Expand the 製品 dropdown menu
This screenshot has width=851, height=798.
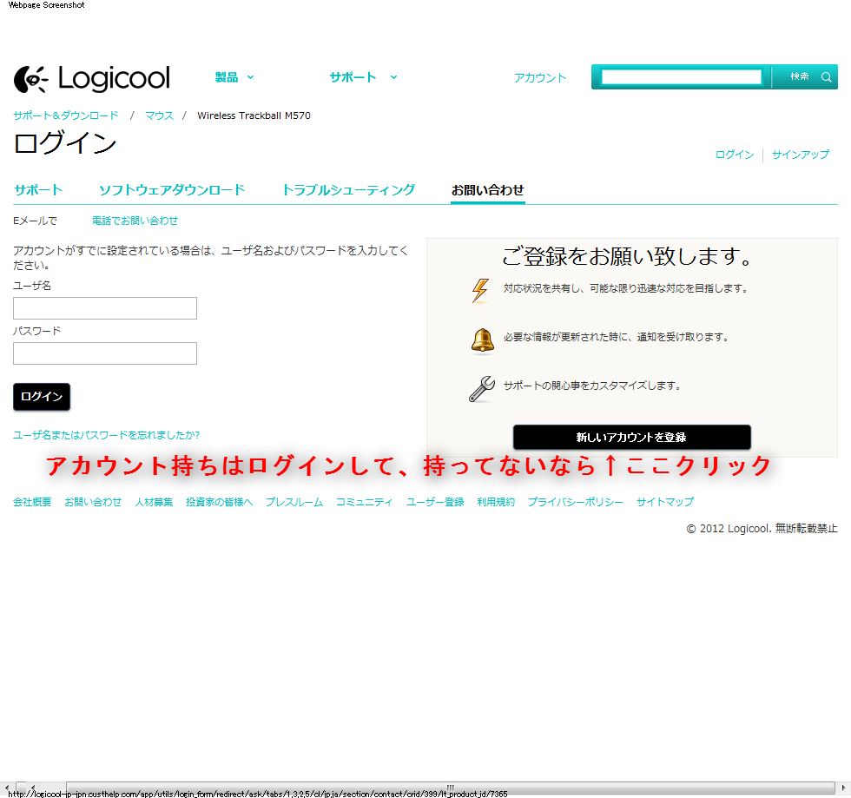[234, 77]
